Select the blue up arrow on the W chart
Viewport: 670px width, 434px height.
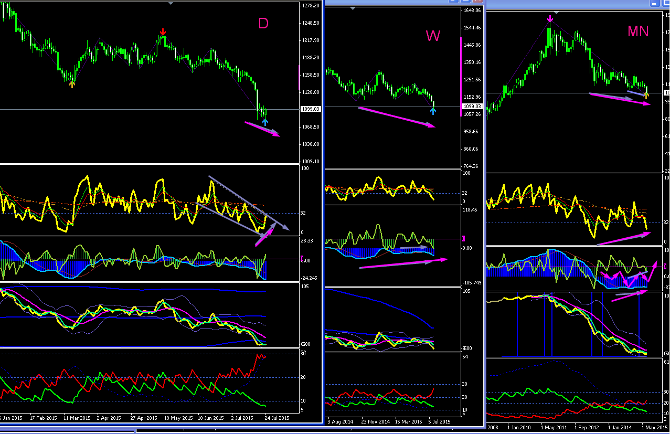[x=433, y=111]
